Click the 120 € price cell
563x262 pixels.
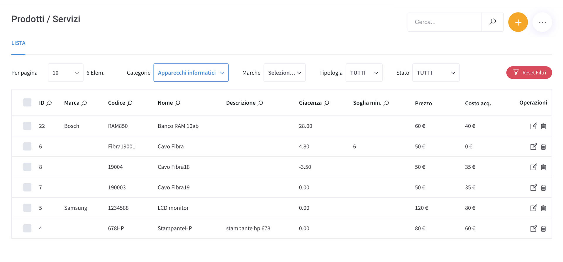[421, 208]
